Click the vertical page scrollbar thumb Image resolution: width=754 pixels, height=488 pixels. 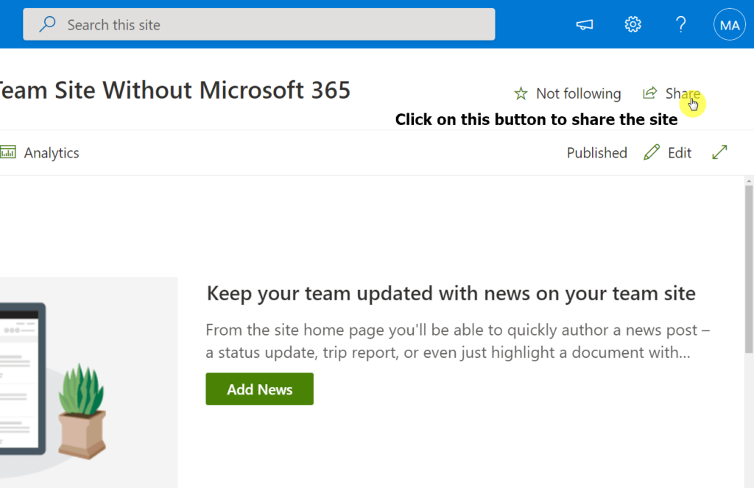(x=749, y=269)
